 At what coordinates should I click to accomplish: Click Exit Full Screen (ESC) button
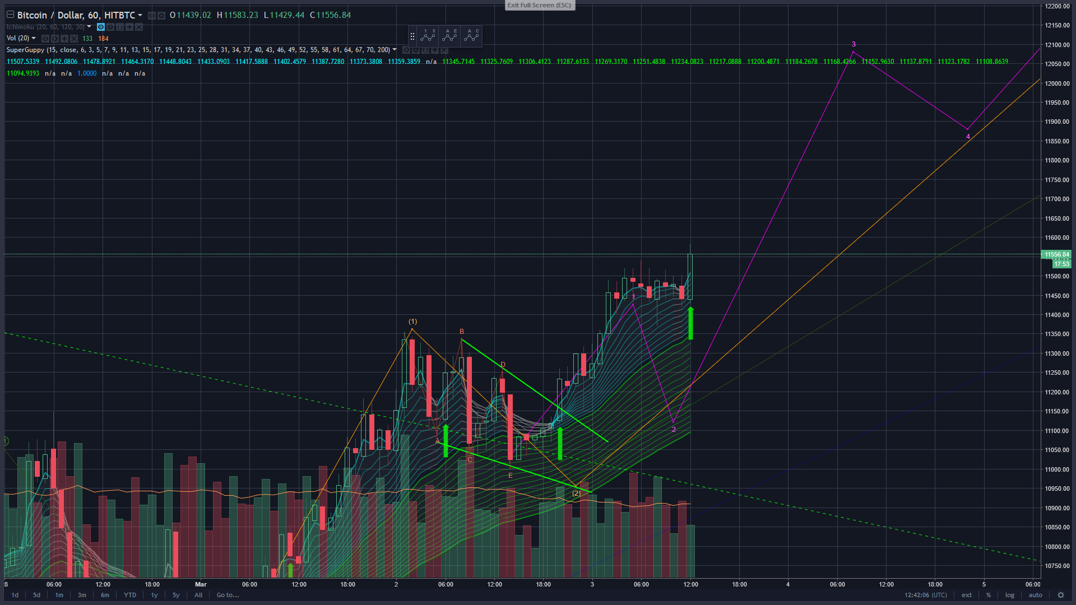(539, 5)
